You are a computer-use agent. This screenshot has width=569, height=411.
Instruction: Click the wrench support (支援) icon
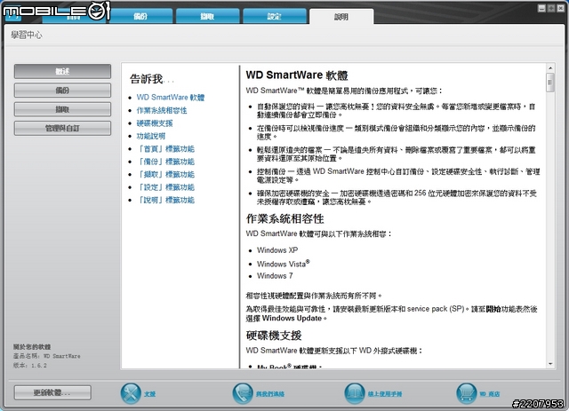[x=131, y=393]
